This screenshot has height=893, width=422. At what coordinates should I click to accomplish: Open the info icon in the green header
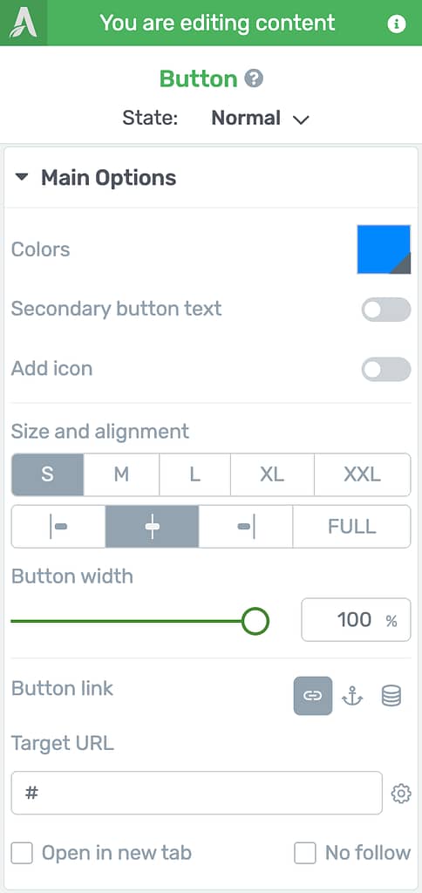click(x=397, y=24)
